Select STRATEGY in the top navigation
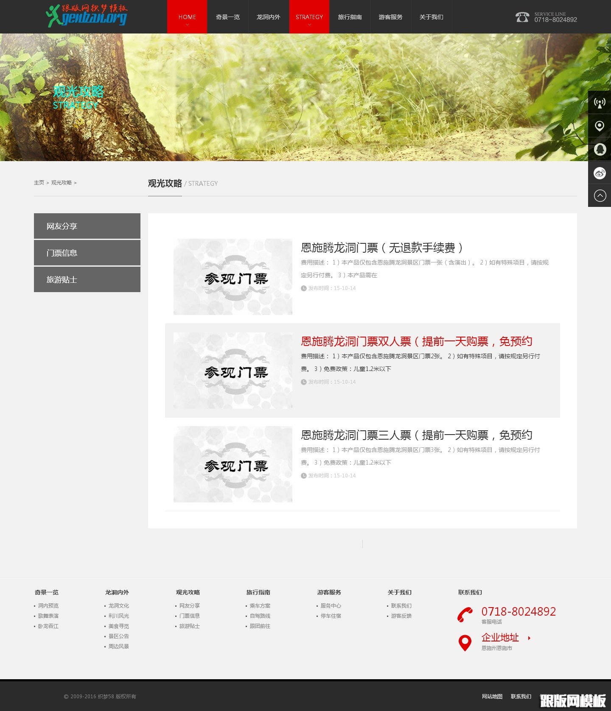611x711 pixels. (309, 17)
